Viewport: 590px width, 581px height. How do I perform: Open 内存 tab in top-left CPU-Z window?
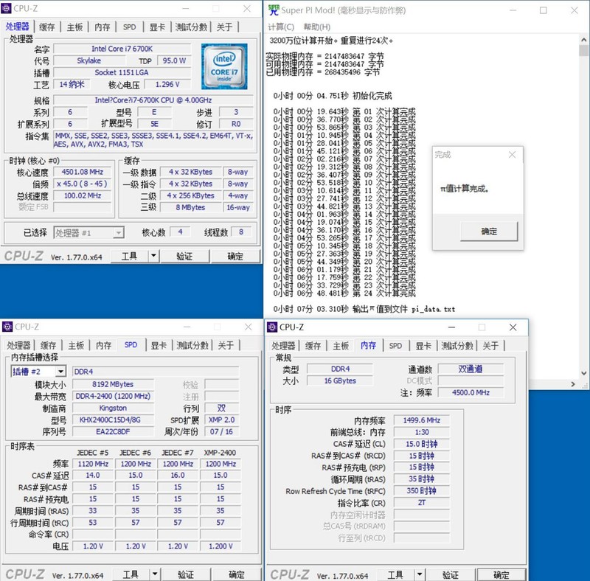click(x=102, y=27)
